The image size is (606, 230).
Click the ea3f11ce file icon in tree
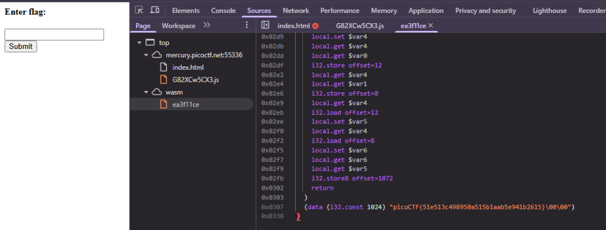164,104
